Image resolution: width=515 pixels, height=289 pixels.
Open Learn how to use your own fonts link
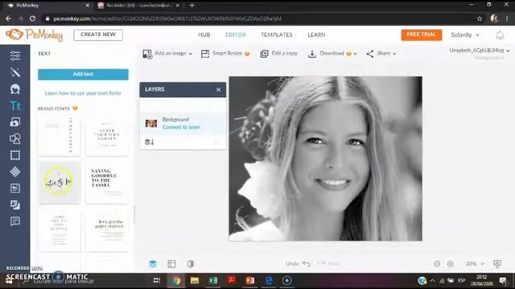[x=83, y=93]
